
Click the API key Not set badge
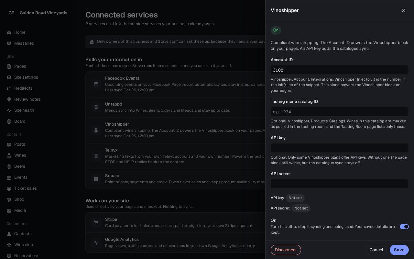point(295,198)
